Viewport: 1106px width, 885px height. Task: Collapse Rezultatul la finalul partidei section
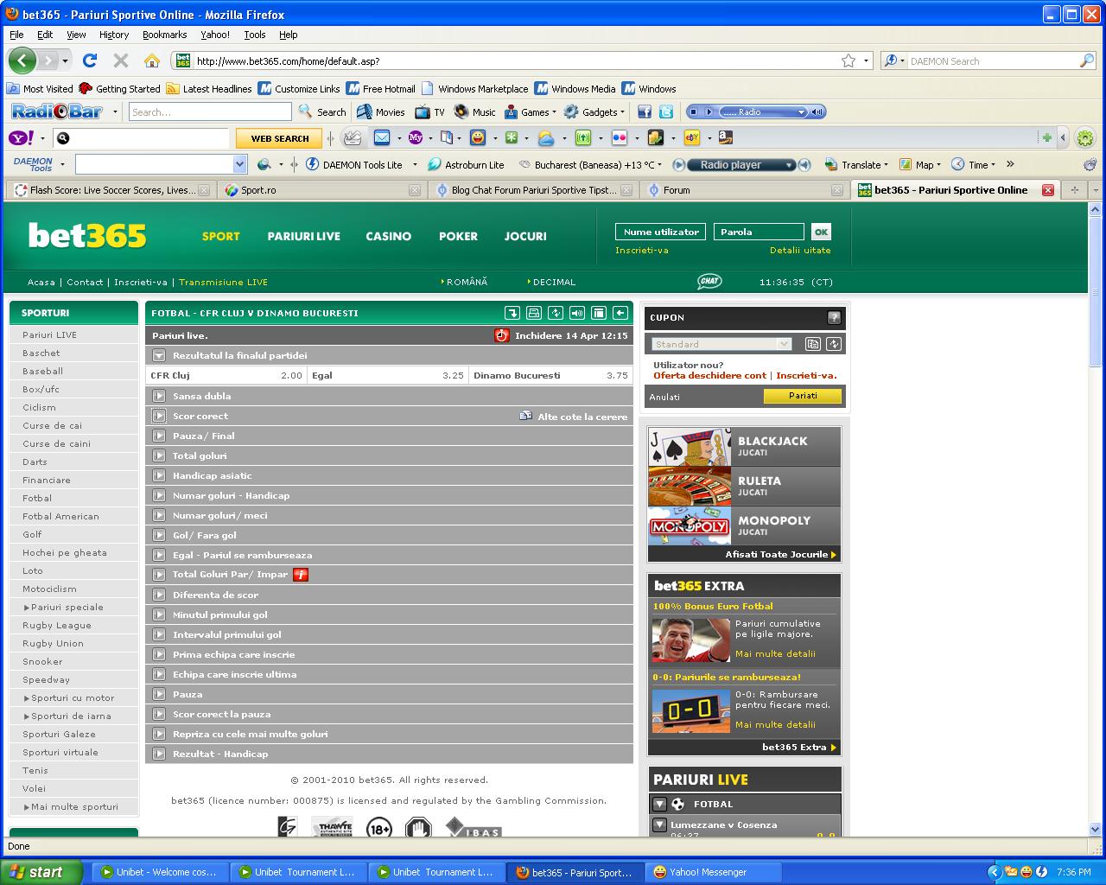point(158,355)
